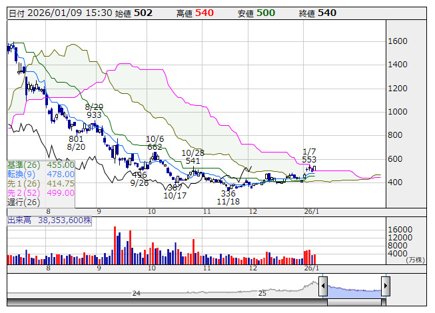Click the 8/29 peak label 933
435x313 pixels.
coord(94,115)
